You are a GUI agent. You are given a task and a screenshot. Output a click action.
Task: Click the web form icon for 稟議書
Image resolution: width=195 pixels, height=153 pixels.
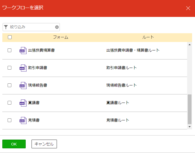(23, 103)
